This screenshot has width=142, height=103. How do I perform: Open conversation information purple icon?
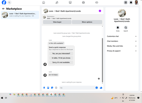pos(100,11)
